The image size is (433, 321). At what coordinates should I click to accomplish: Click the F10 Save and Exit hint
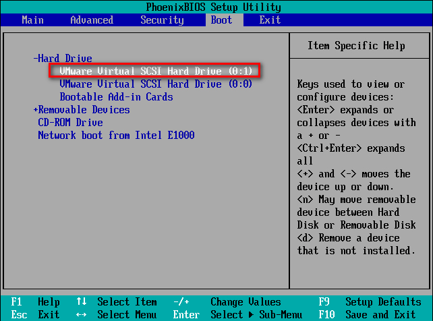[367, 314]
